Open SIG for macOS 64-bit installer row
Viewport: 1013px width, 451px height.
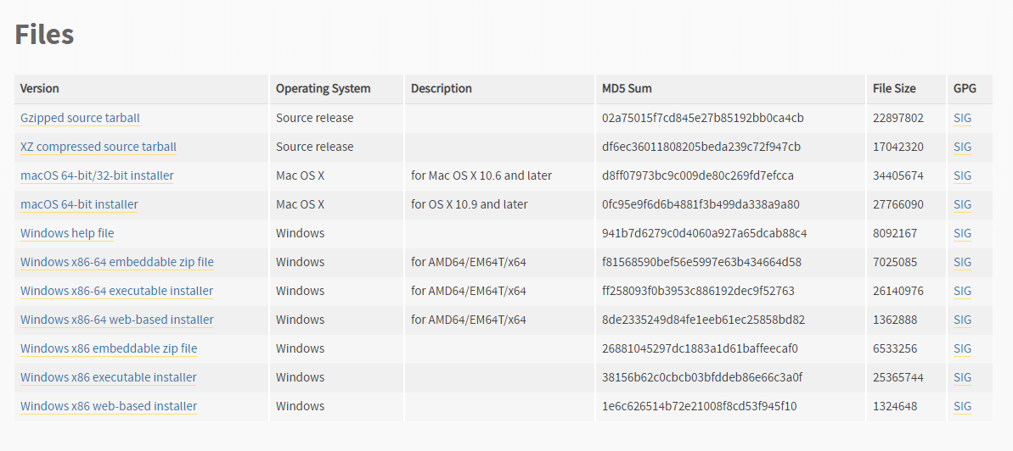(x=962, y=204)
